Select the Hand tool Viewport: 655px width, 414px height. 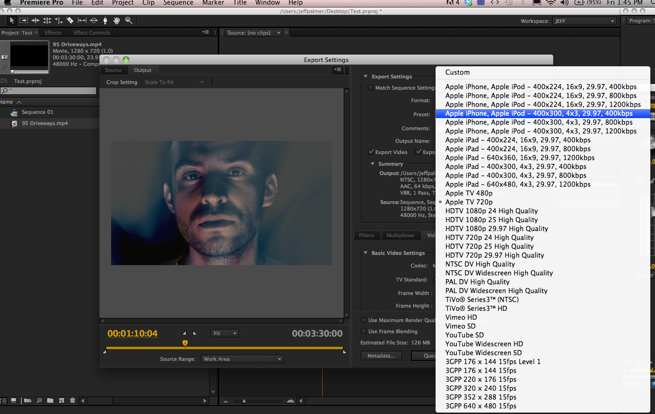pos(117,21)
